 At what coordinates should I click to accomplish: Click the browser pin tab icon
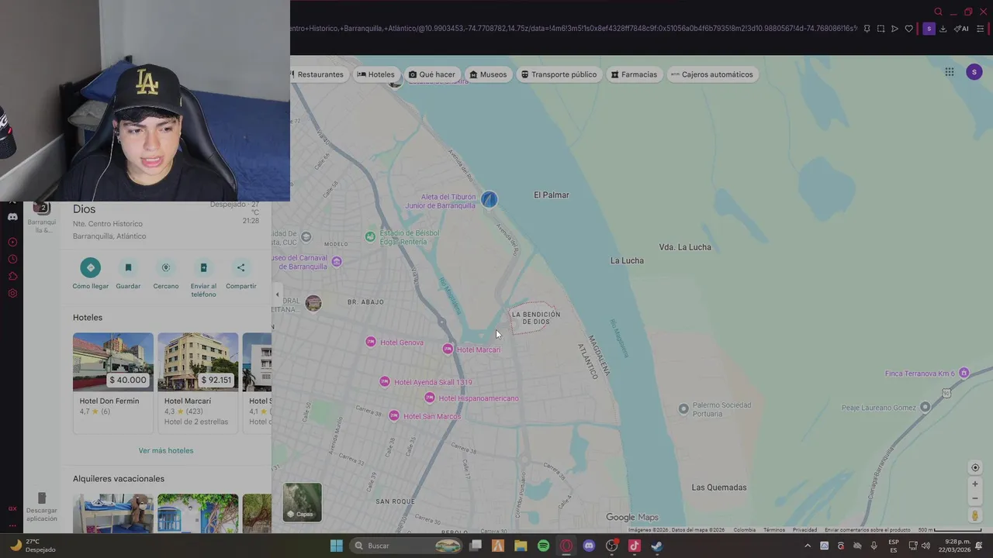coord(867,29)
